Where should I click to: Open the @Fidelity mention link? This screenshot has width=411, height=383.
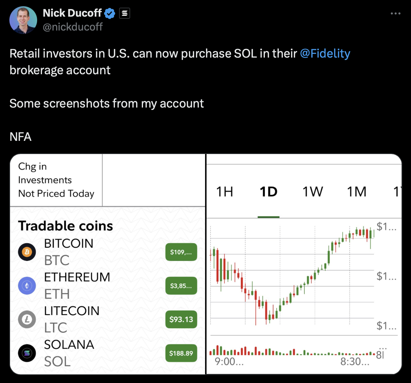coord(325,53)
